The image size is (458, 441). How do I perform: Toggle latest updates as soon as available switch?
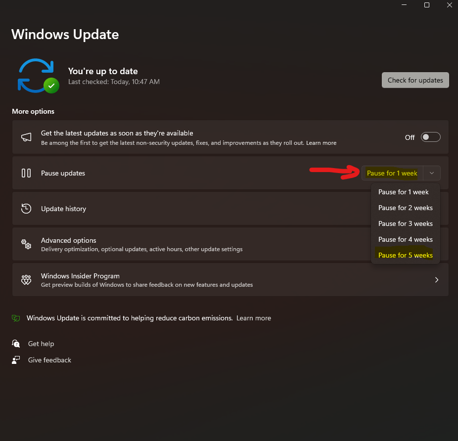pyautogui.click(x=430, y=137)
